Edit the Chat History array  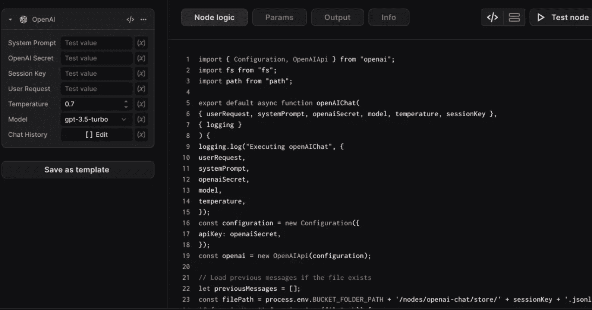[x=97, y=135]
